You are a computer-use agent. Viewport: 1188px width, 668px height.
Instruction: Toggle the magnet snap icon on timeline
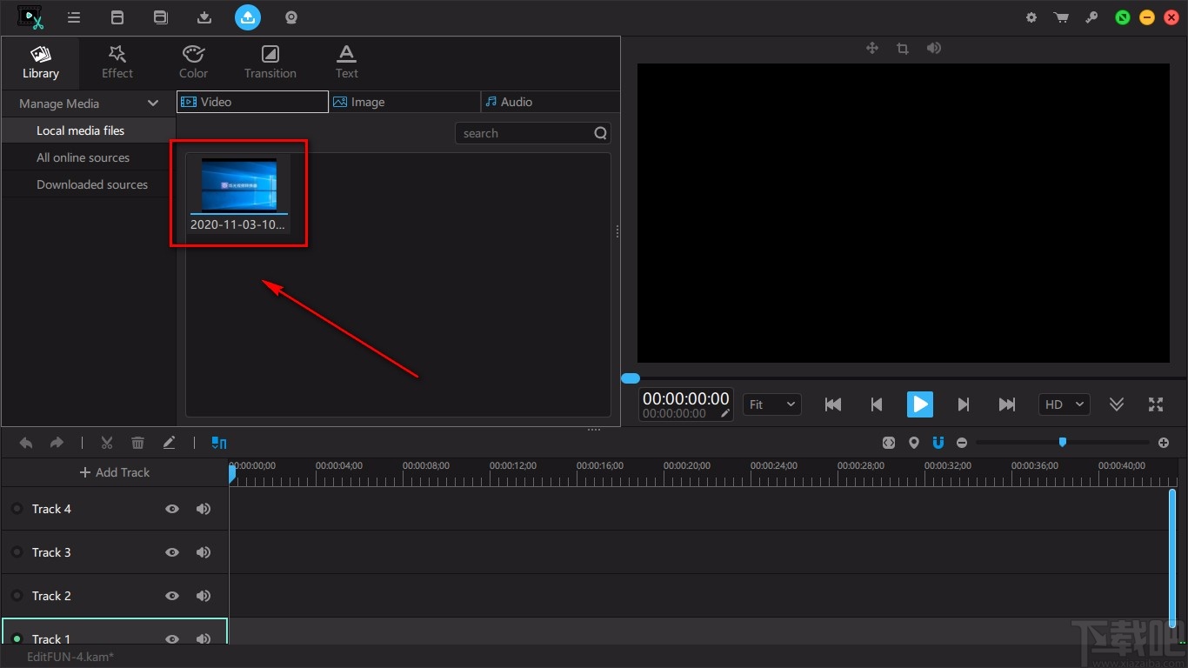(x=938, y=443)
